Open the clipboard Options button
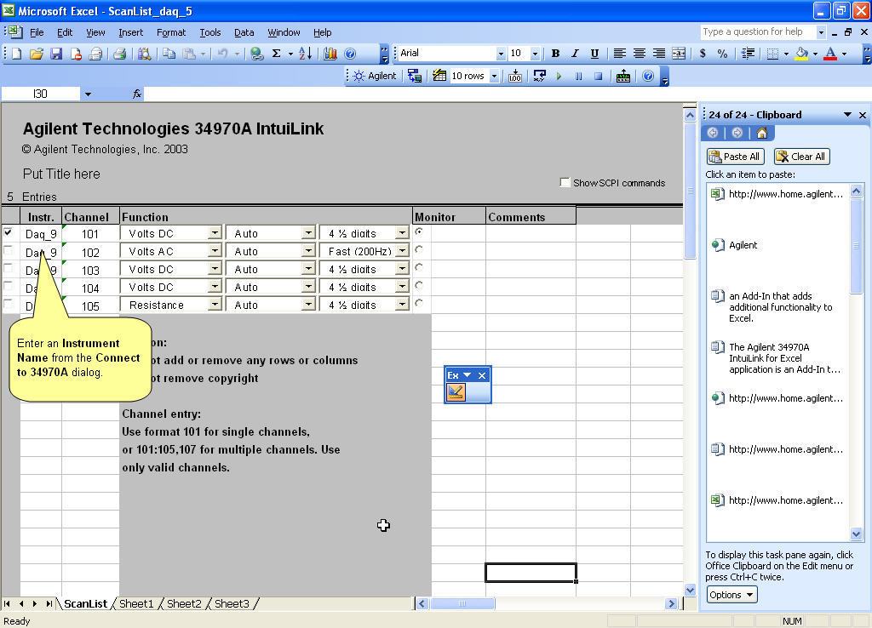Image resolution: width=872 pixels, height=628 pixels. pos(731,595)
